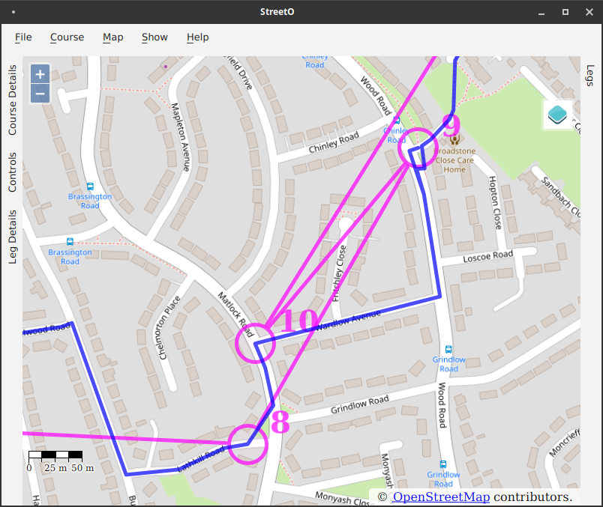
Task: Click the Broadstone Close Care Home icon
Action: pos(454,139)
